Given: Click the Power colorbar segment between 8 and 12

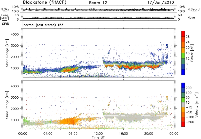Looking at the screenshot, I should tap(183, 61).
